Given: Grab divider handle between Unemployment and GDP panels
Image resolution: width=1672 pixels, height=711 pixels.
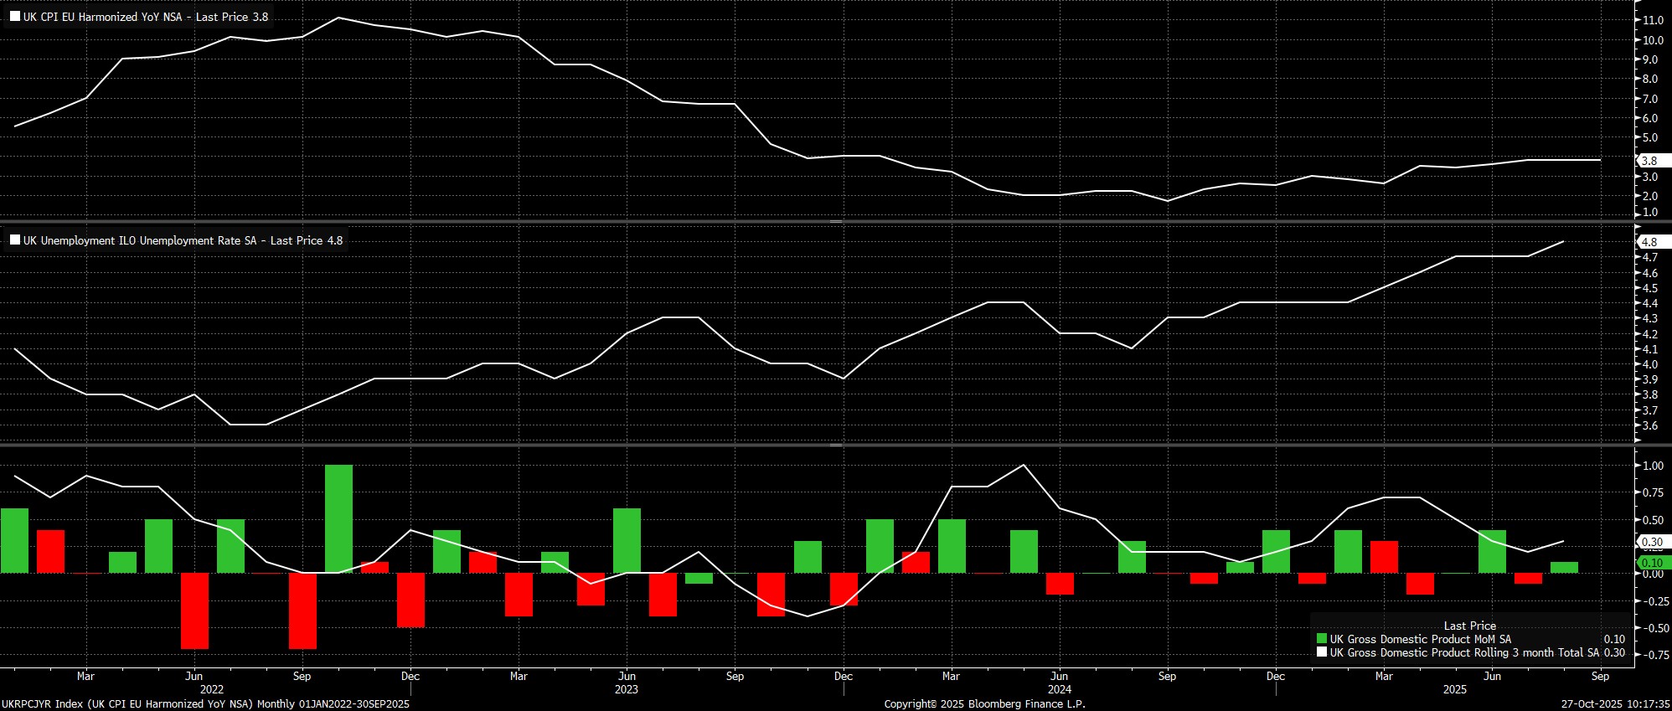Looking at the screenshot, I should point(835,445).
